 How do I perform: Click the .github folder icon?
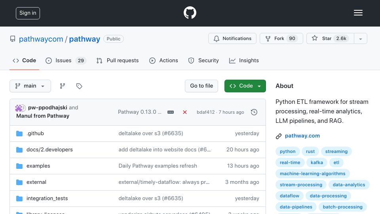19,134
